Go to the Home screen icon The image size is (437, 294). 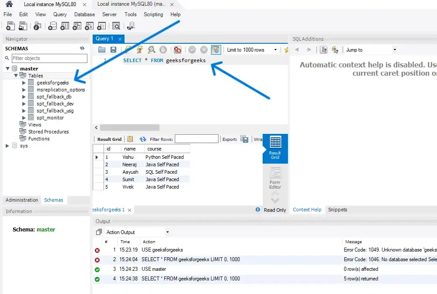[9, 3]
